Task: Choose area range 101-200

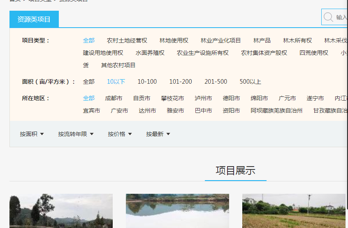Action: [x=181, y=82]
